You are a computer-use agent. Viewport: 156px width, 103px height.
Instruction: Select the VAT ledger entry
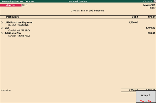(7, 28)
